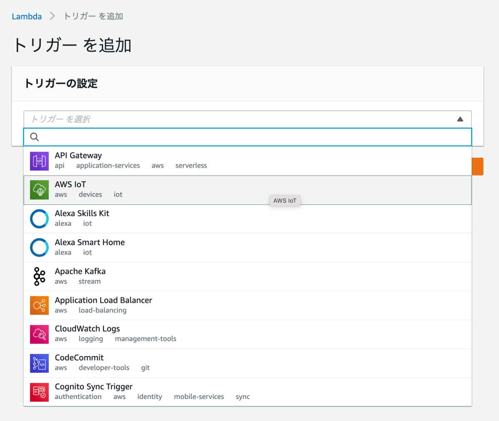
Task: Click the 'git' tag under CodeCommit
Action: [146, 368]
